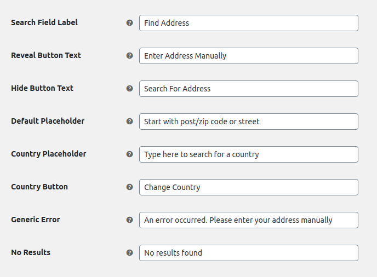Click the Enter Address Manually input
Viewport: 377px width, 277px height.
tap(249, 56)
